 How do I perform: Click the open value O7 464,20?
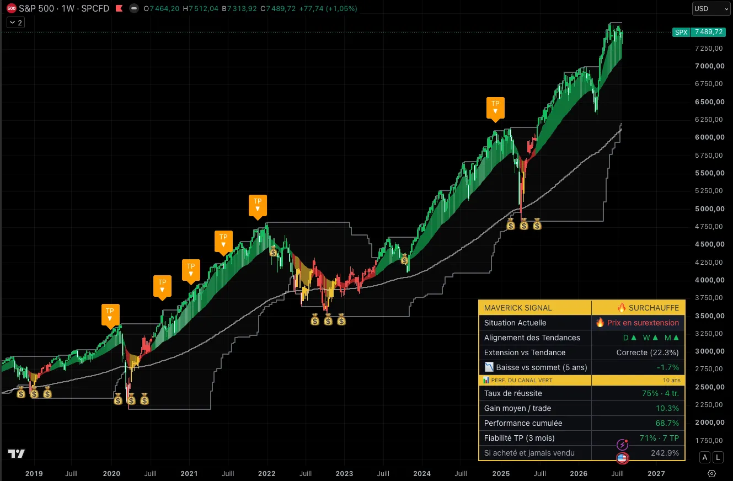162,8
